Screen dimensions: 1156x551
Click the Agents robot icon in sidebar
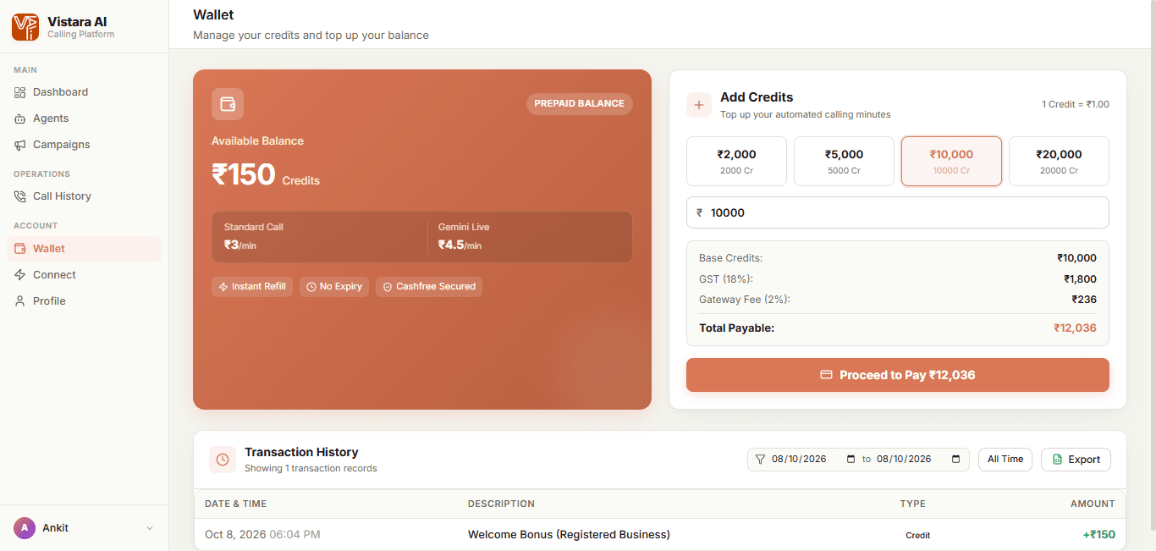pyautogui.click(x=20, y=118)
